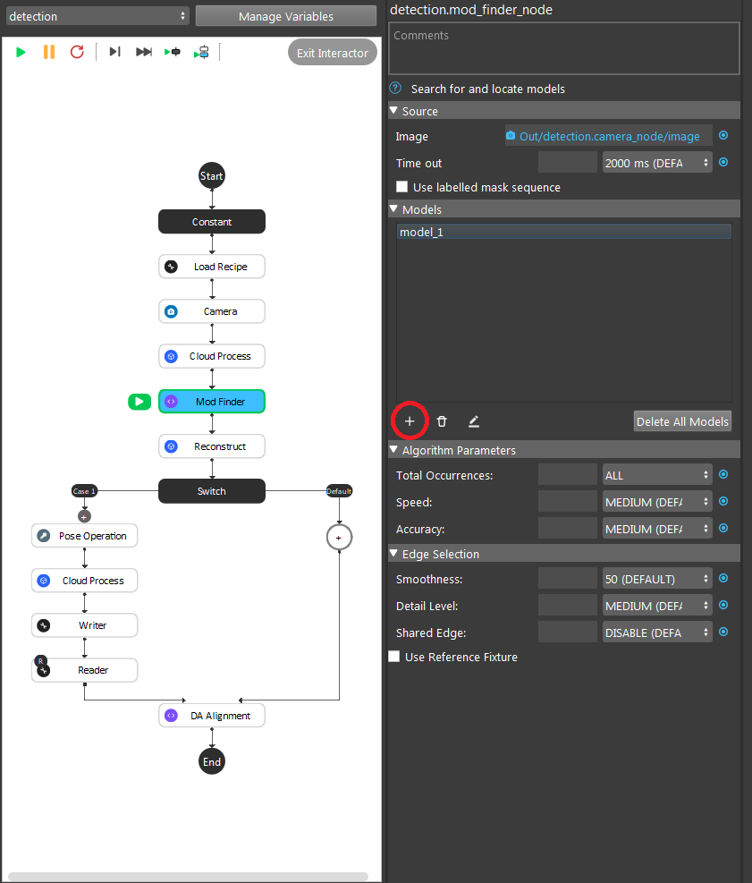This screenshot has width=752, height=883.
Task: Edit model with the pencil icon
Action: pos(474,421)
